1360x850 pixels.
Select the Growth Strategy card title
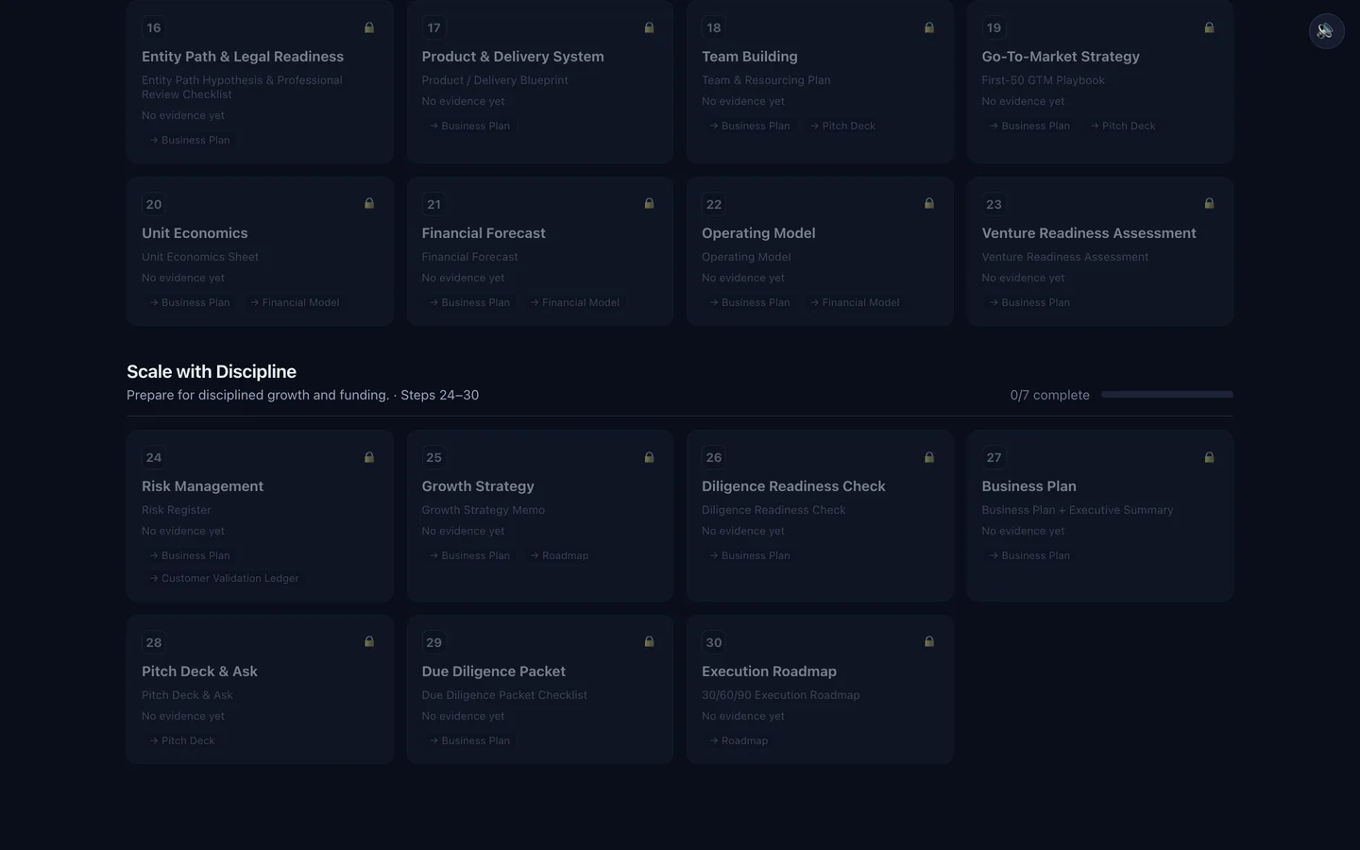click(x=478, y=486)
